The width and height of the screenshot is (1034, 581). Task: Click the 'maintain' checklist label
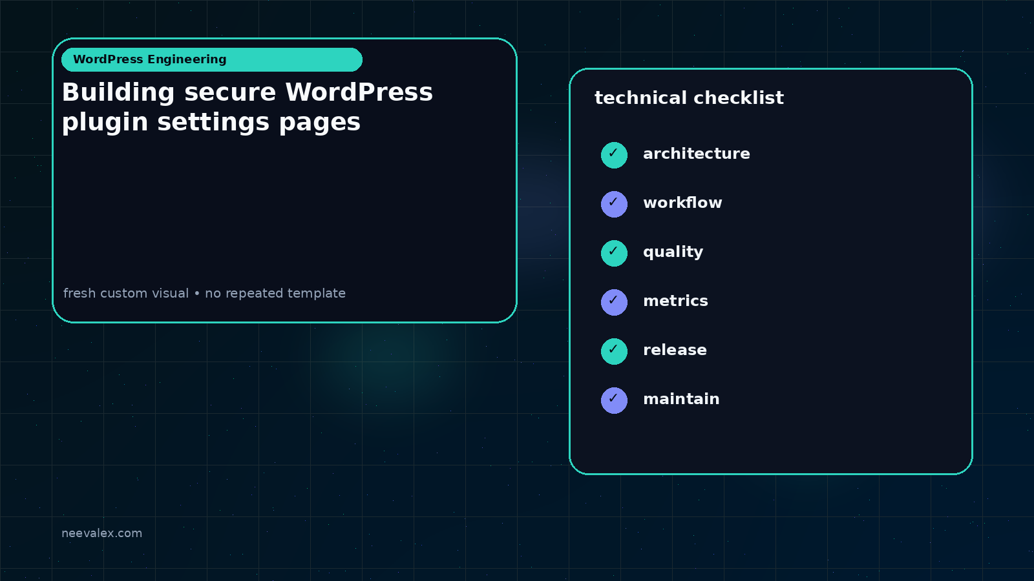(681, 399)
